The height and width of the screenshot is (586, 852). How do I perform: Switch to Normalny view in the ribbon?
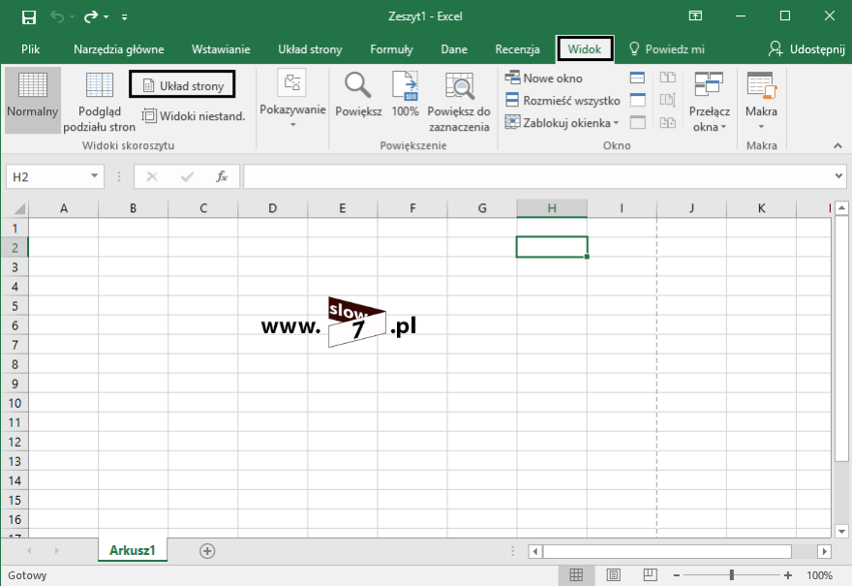coord(33,101)
